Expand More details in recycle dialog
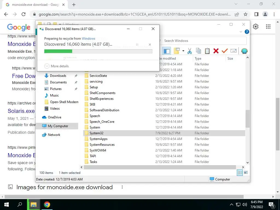This screenshot has height=210, width=280. (56, 66)
